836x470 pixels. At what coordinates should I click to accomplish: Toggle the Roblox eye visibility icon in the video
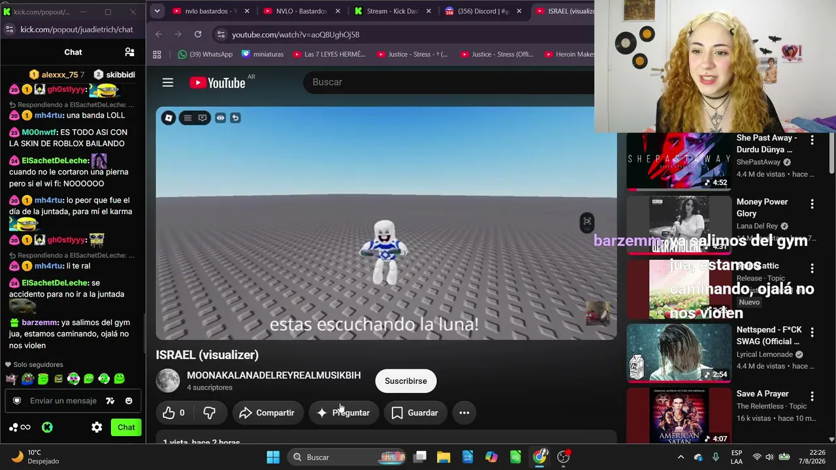coord(220,118)
